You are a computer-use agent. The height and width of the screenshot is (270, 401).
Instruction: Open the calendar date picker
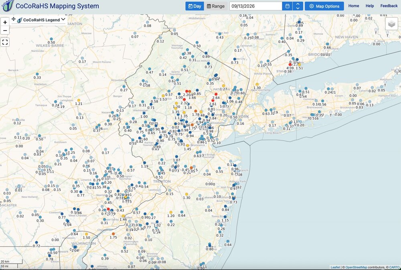287,6
